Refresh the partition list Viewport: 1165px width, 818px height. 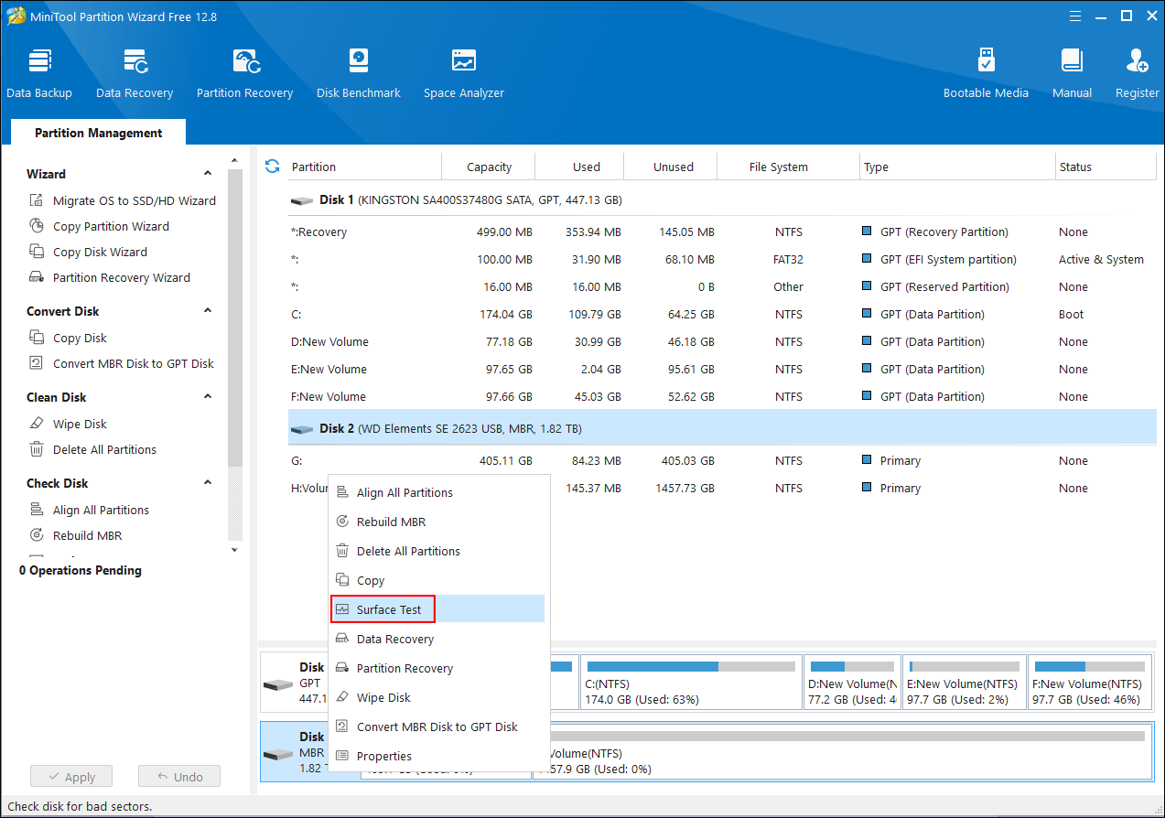coord(272,167)
